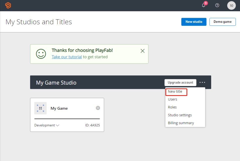Screen dimensions: 240x161
Task: Expand the Development environment dropdown
Action: [47, 125]
